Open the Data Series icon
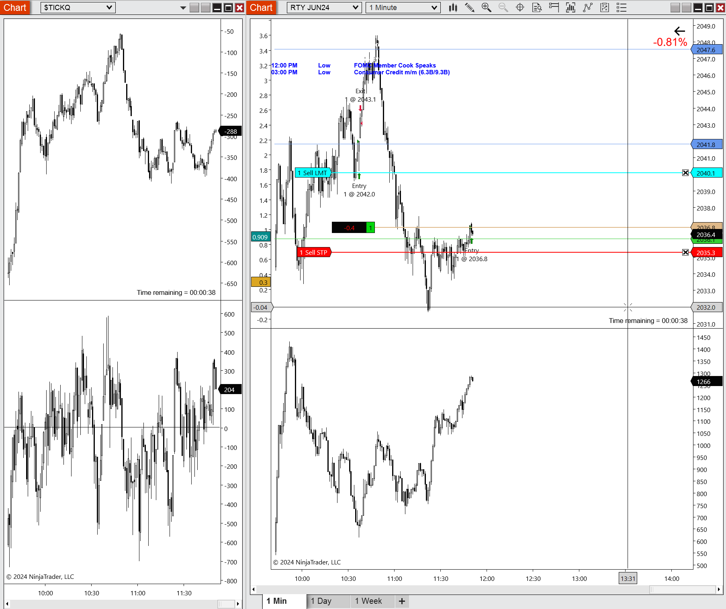Viewport: 726px width, 609px height. (571, 7)
